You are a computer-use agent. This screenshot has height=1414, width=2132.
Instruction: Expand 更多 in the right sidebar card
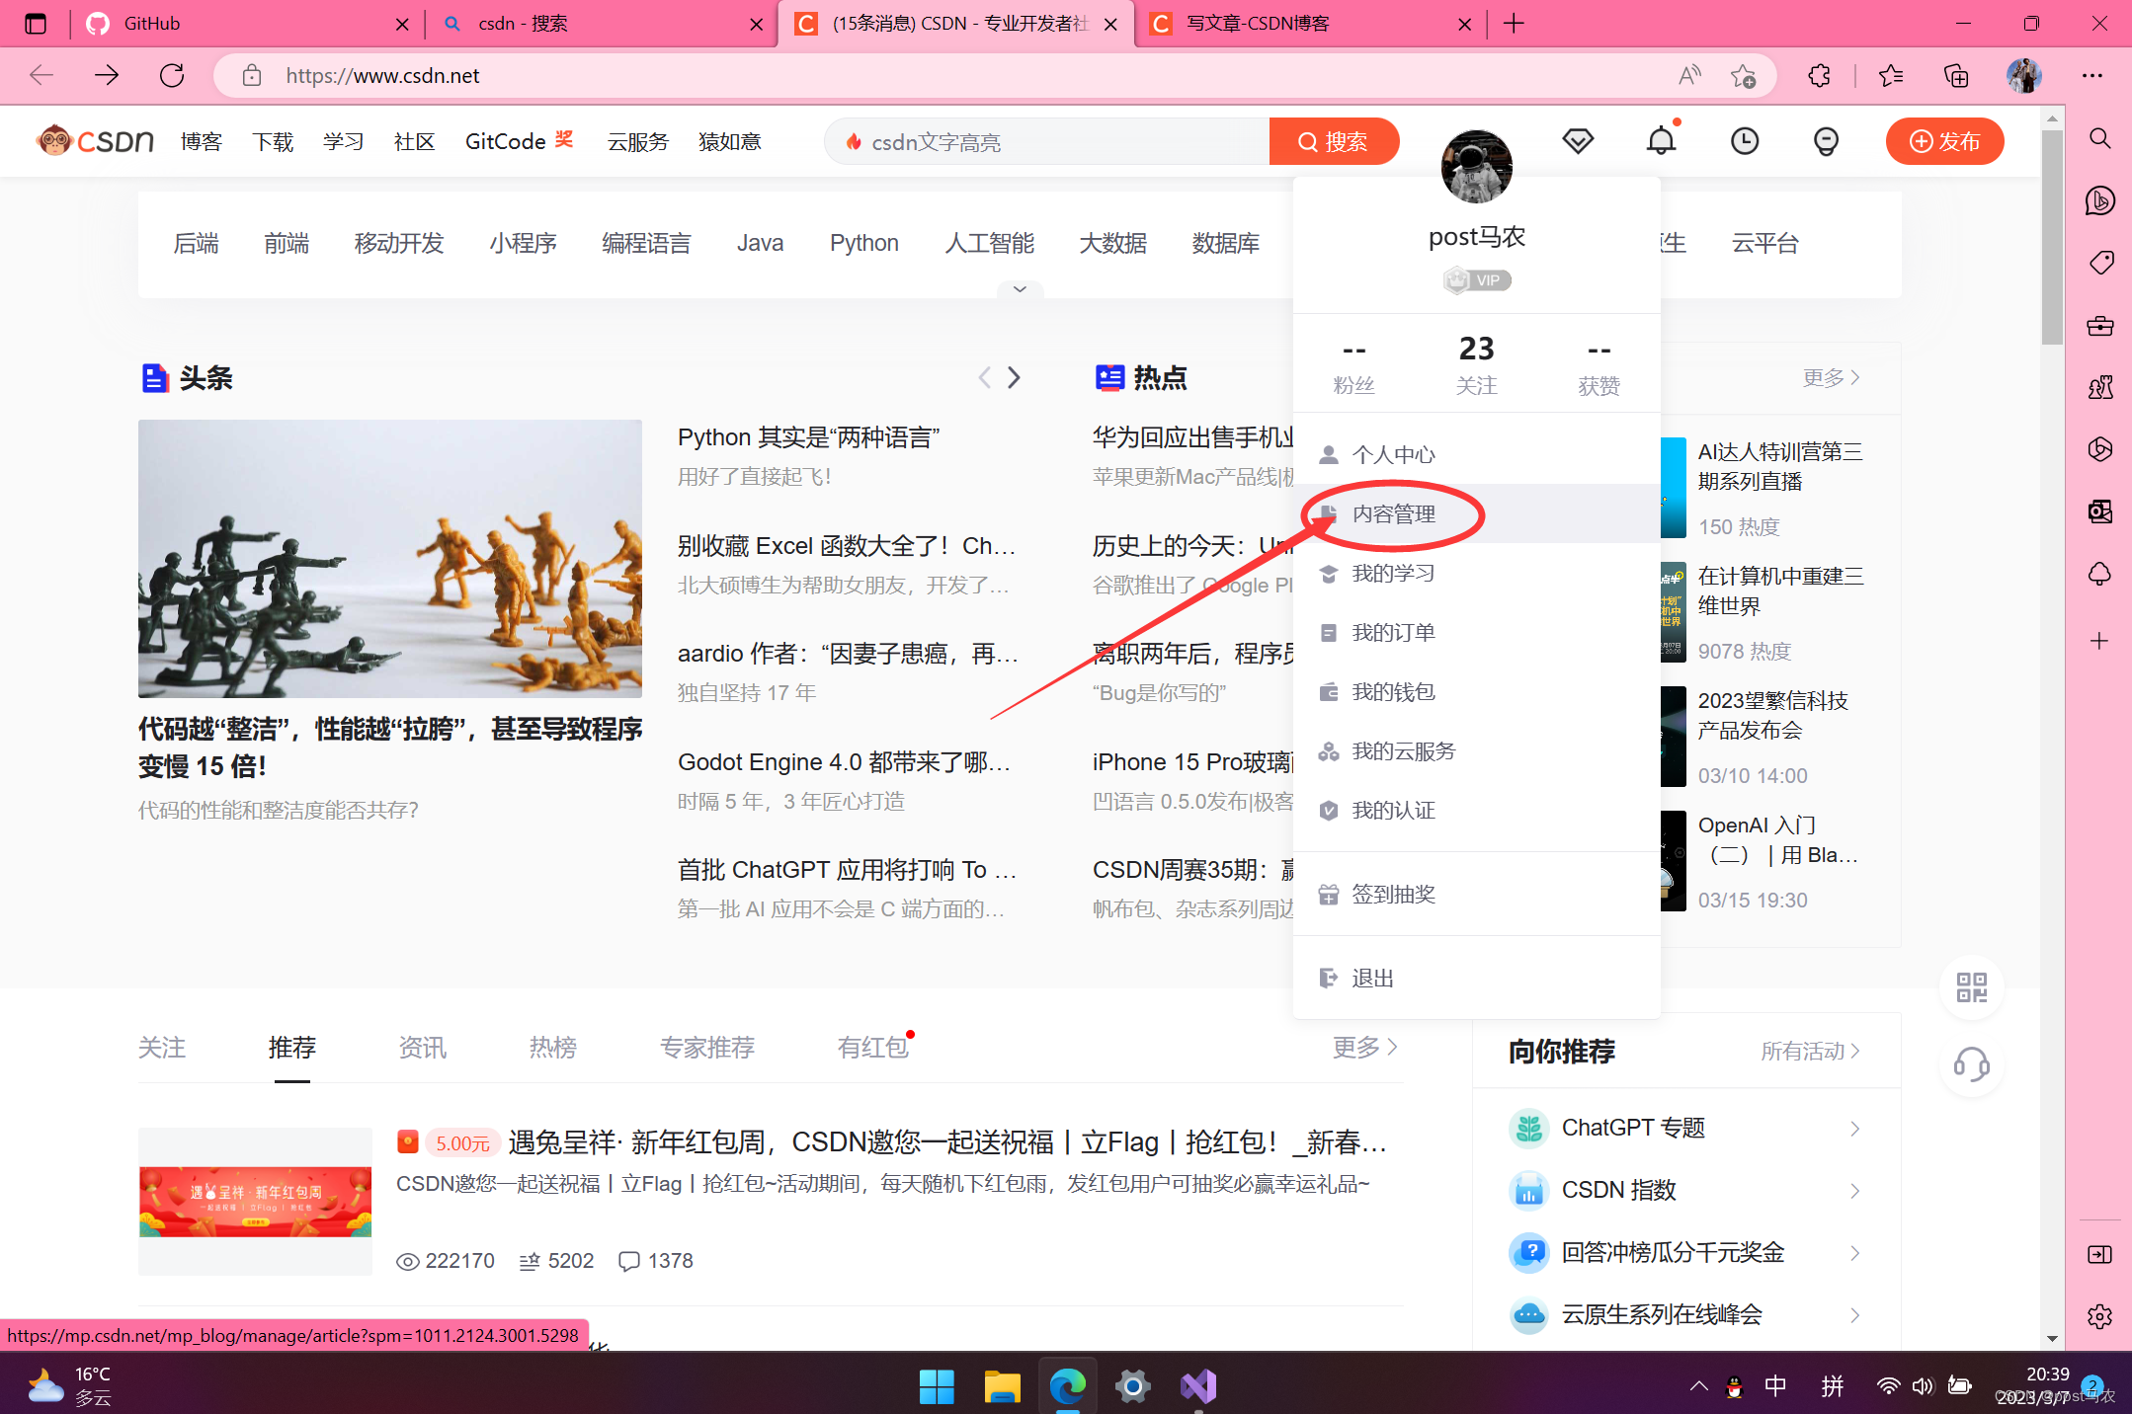1831,377
